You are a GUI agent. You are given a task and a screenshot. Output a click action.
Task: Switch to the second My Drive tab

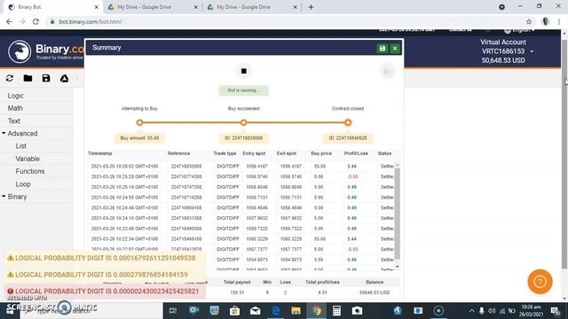pyautogui.click(x=152, y=7)
